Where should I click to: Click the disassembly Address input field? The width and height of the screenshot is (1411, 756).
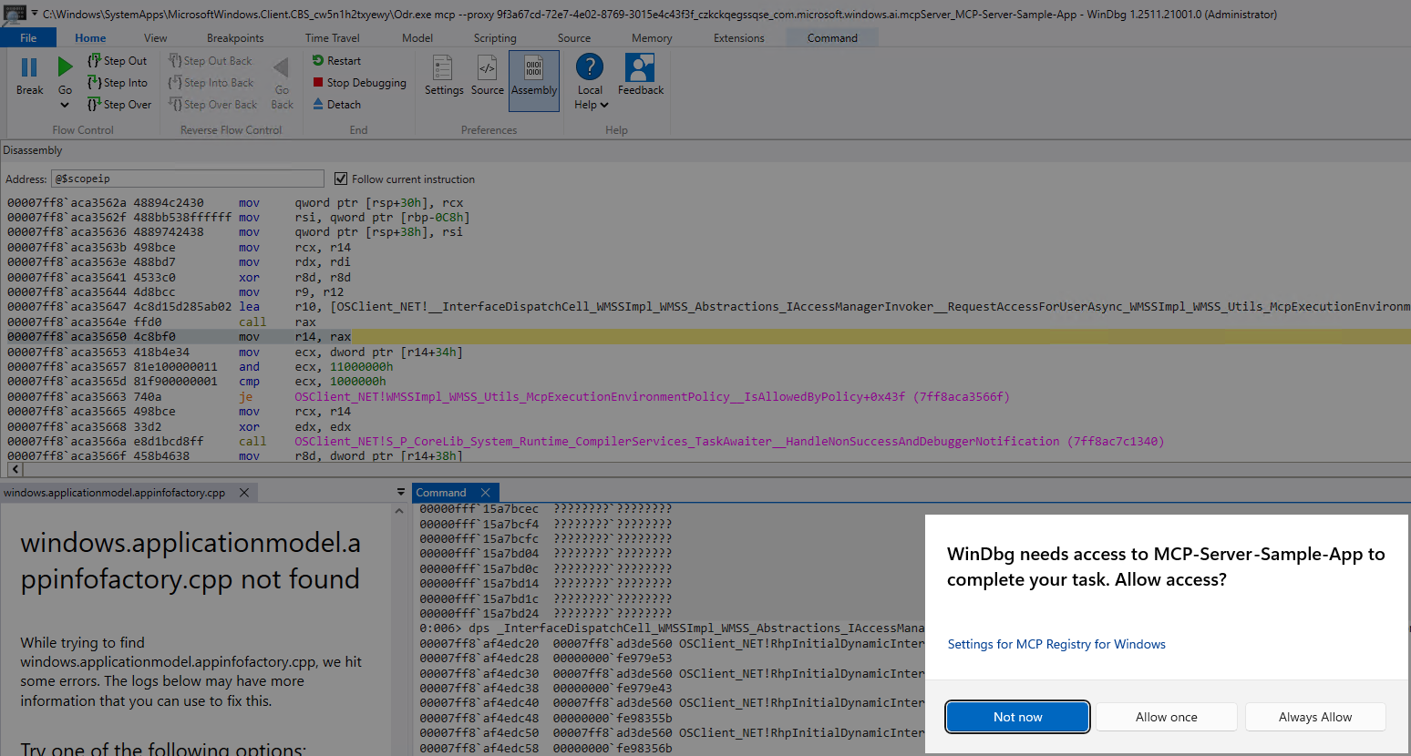coord(187,179)
